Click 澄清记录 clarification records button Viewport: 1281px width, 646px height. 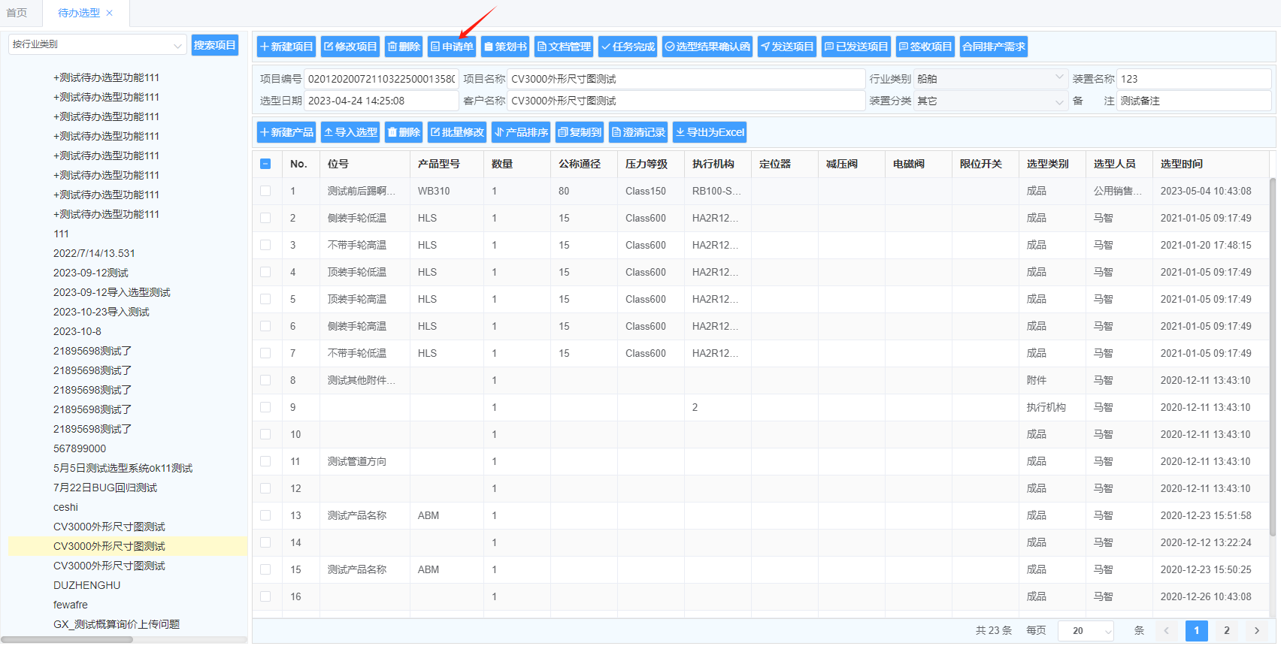point(638,132)
